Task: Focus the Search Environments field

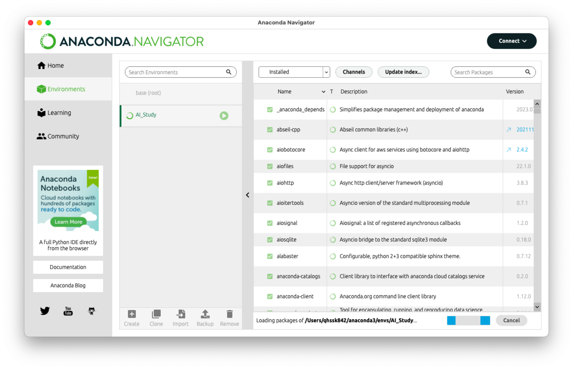Action: click(x=180, y=72)
